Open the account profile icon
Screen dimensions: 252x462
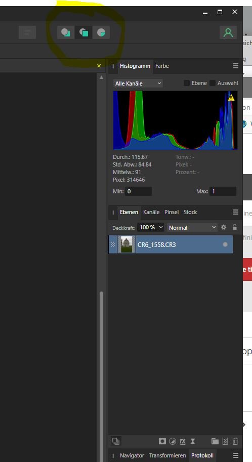click(228, 32)
